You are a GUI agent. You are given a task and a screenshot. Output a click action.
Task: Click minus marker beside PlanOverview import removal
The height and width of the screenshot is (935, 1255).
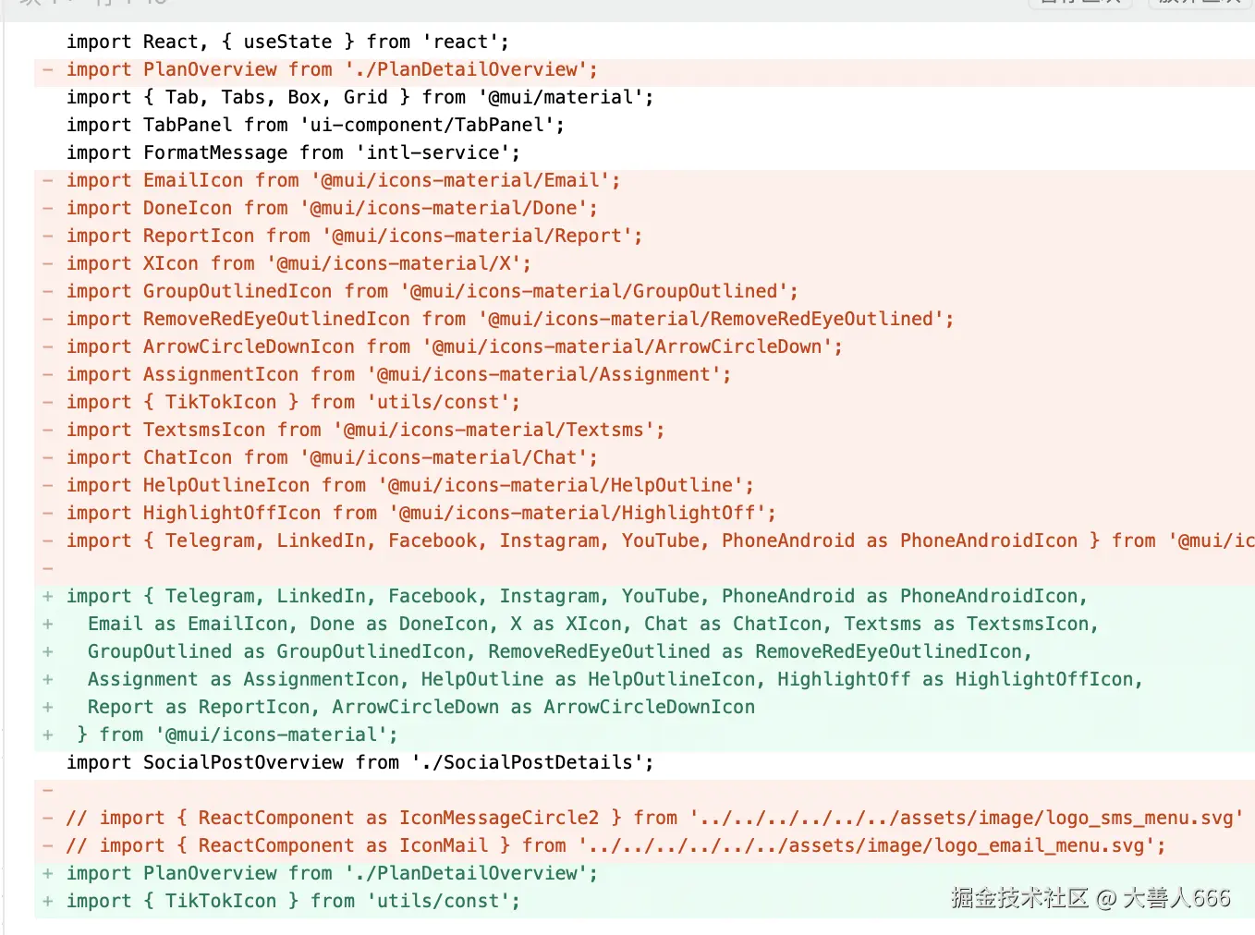(47, 69)
